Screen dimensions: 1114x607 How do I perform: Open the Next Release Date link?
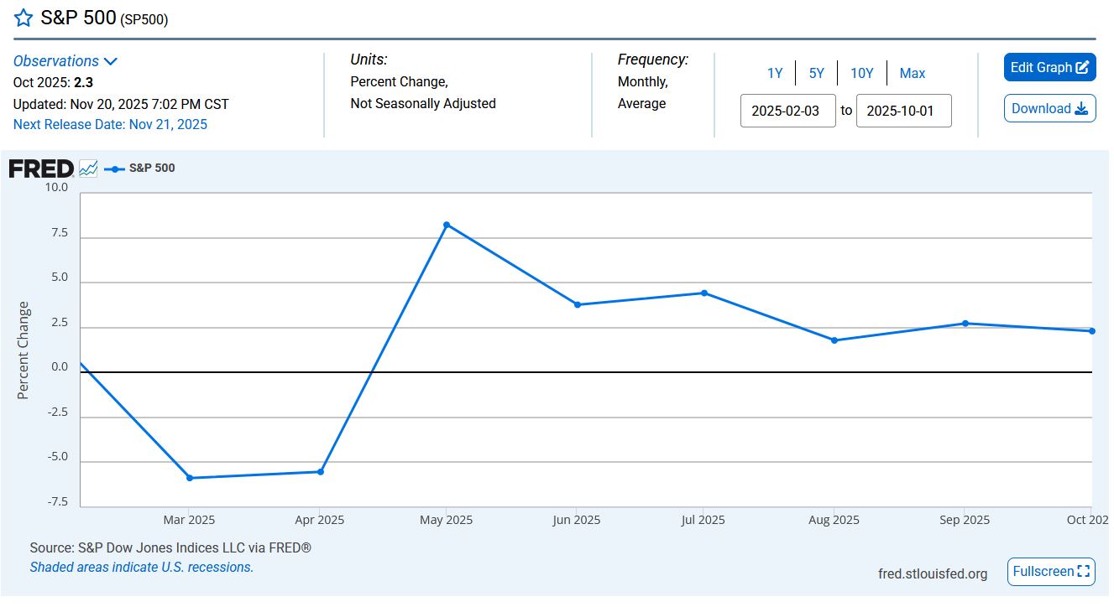pos(110,125)
